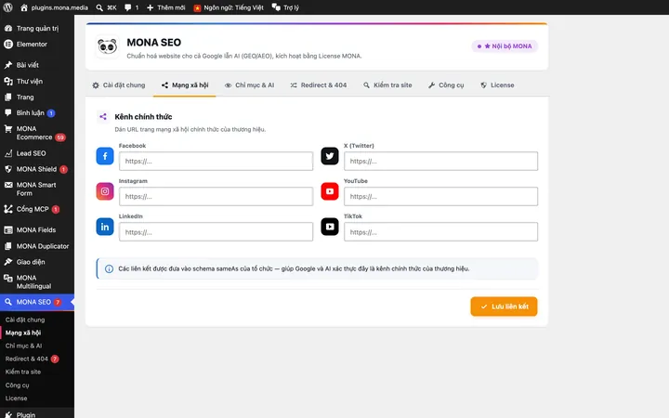Switch to License tab

tap(497, 85)
